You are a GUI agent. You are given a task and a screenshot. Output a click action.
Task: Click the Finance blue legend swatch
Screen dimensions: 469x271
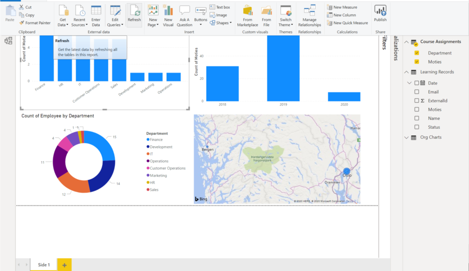coord(148,140)
